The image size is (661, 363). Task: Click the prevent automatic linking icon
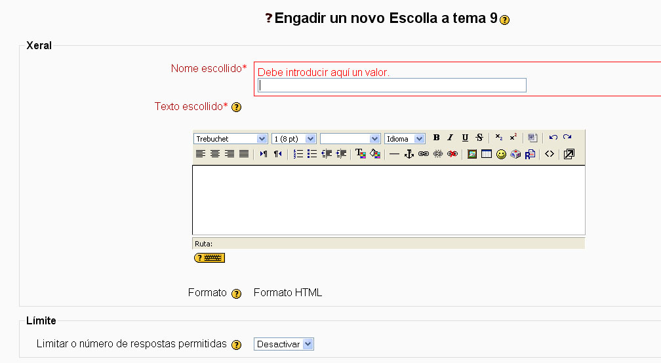[452, 154]
